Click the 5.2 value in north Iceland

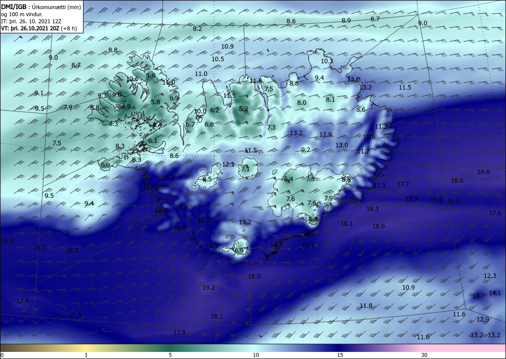(244, 108)
